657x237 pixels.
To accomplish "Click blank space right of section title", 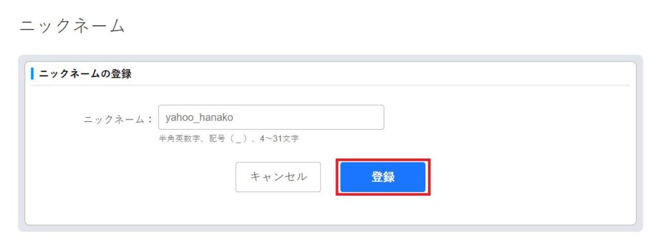I will pos(377,75).
